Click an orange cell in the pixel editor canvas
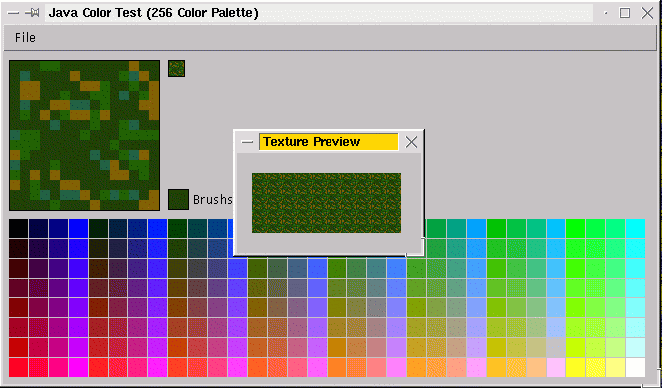The height and width of the screenshot is (388, 662). pyautogui.click(x=30, y=91)
